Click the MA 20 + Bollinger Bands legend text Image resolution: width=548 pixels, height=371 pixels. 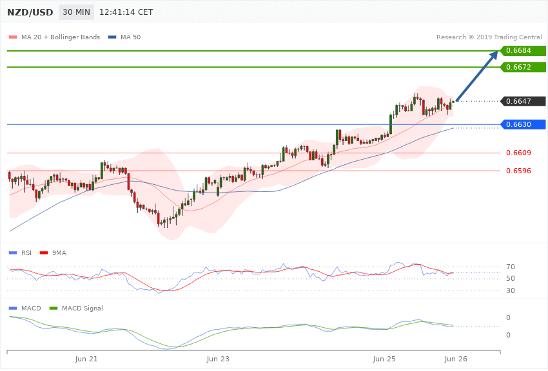(x=61, y=37)
